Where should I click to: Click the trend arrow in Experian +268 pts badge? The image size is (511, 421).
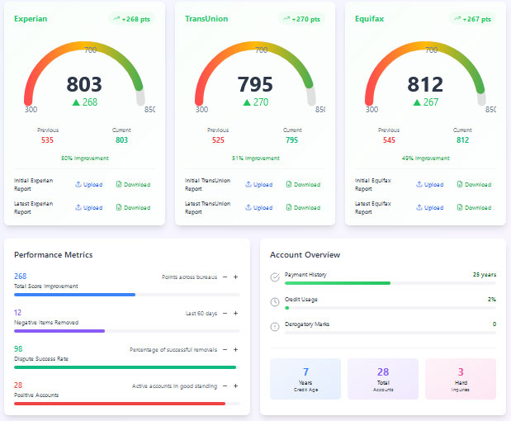pyautogui.click(x=116, y=19)
